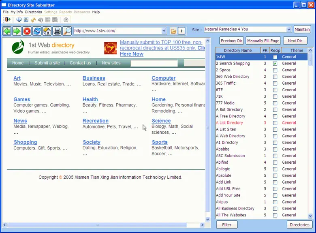Image resolution: width=316 pixels, height=233 pixels.
Task: Expand the URL address dropdown
Action: pyautogui.click(x=164, y=31)
